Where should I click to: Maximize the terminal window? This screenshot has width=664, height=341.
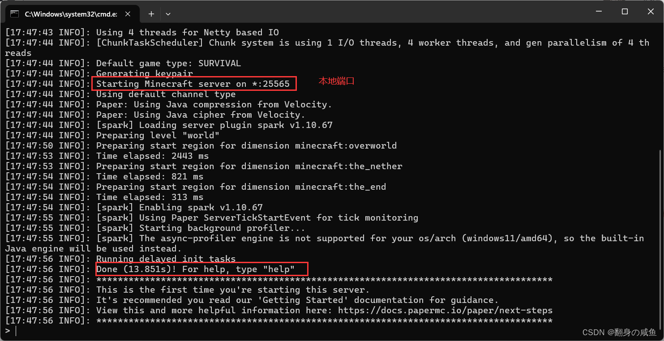pos(625,12)
